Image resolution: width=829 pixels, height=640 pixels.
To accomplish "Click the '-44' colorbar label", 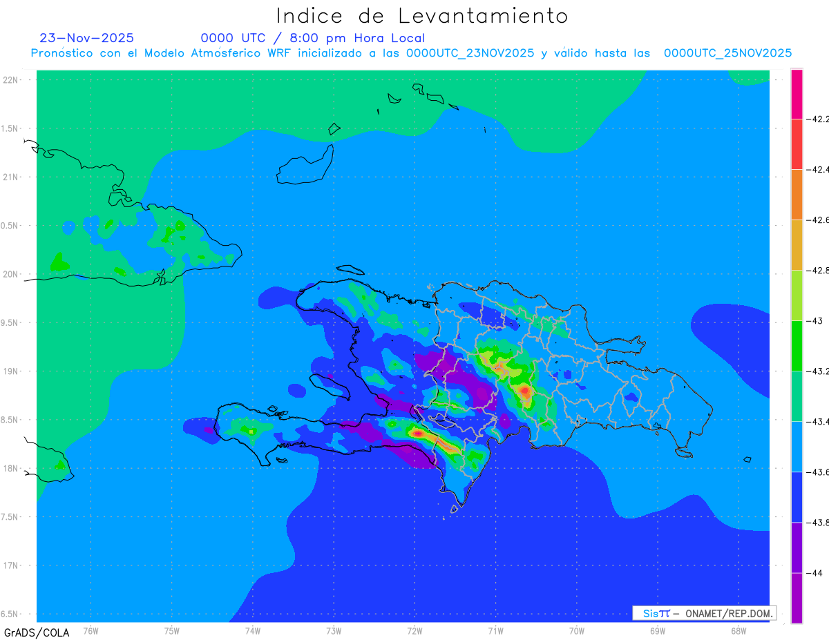I will [x=814, y=572].
